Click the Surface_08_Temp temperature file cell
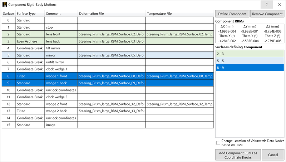286x162 pixels. coord(180,76)
